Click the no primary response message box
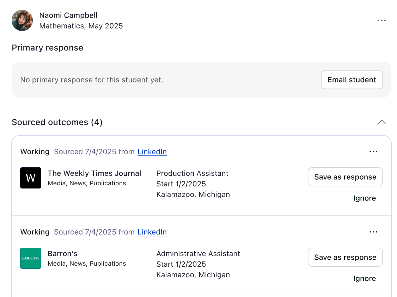 141,80
